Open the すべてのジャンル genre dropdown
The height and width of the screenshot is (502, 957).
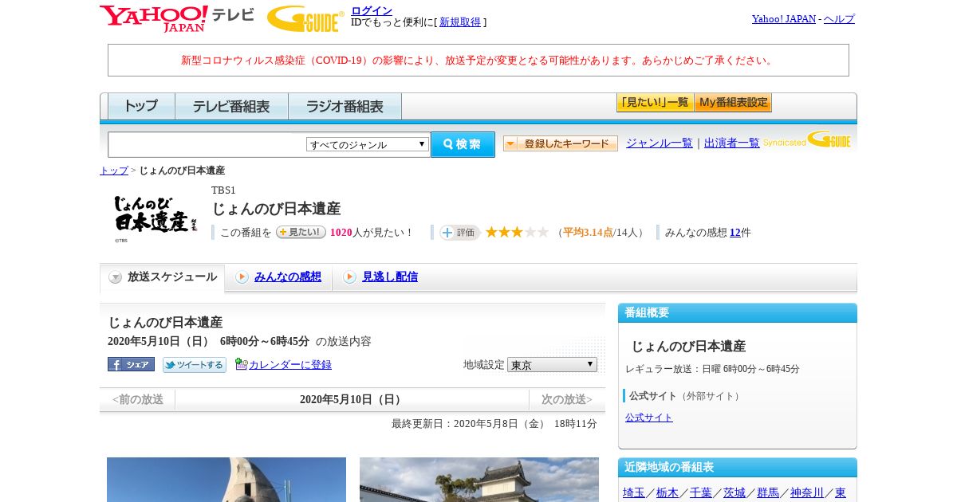coord(368,144)
